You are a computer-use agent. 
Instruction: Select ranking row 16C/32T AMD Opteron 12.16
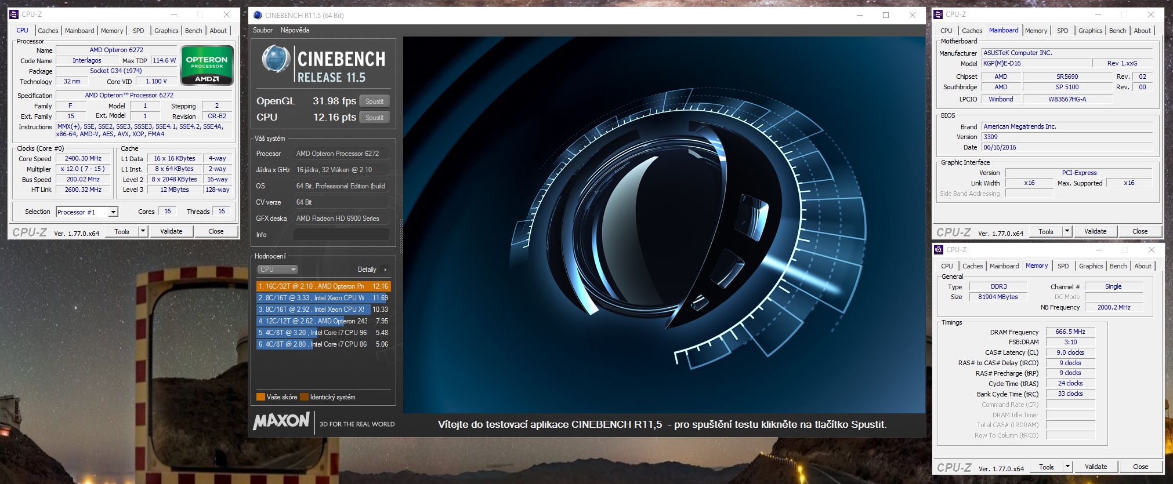[324, 286]
